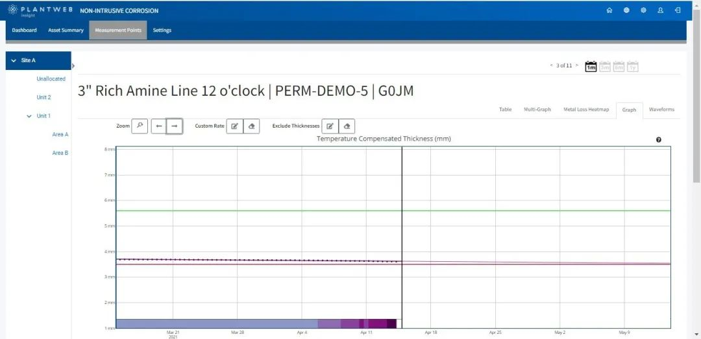Collapse the left sidebar panel arrow
701x339 pixels.
pyautogui.click(x=73, y=65)
